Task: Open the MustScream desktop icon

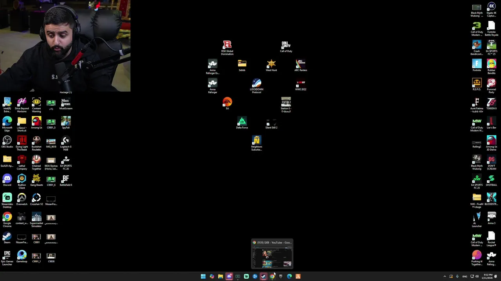Action: (x=66, y=104)
